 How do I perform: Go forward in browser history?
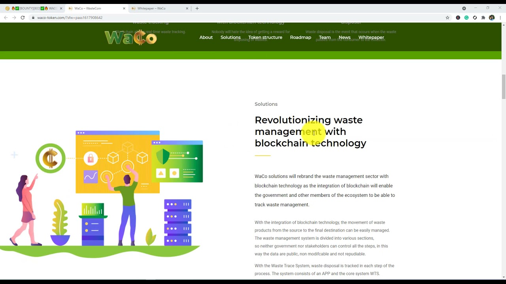point(14,18)
